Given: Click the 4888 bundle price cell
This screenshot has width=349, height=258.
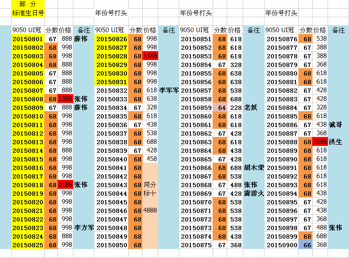Looking at the screenshot, I should [150, 210].
